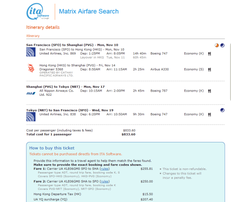The image size is (231, 202).
Task: Click the blue moon icon for Tokyo to San Francisco
Action: coord(222,110)
